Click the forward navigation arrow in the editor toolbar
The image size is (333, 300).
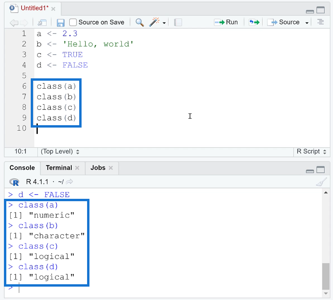click(24, 23)
